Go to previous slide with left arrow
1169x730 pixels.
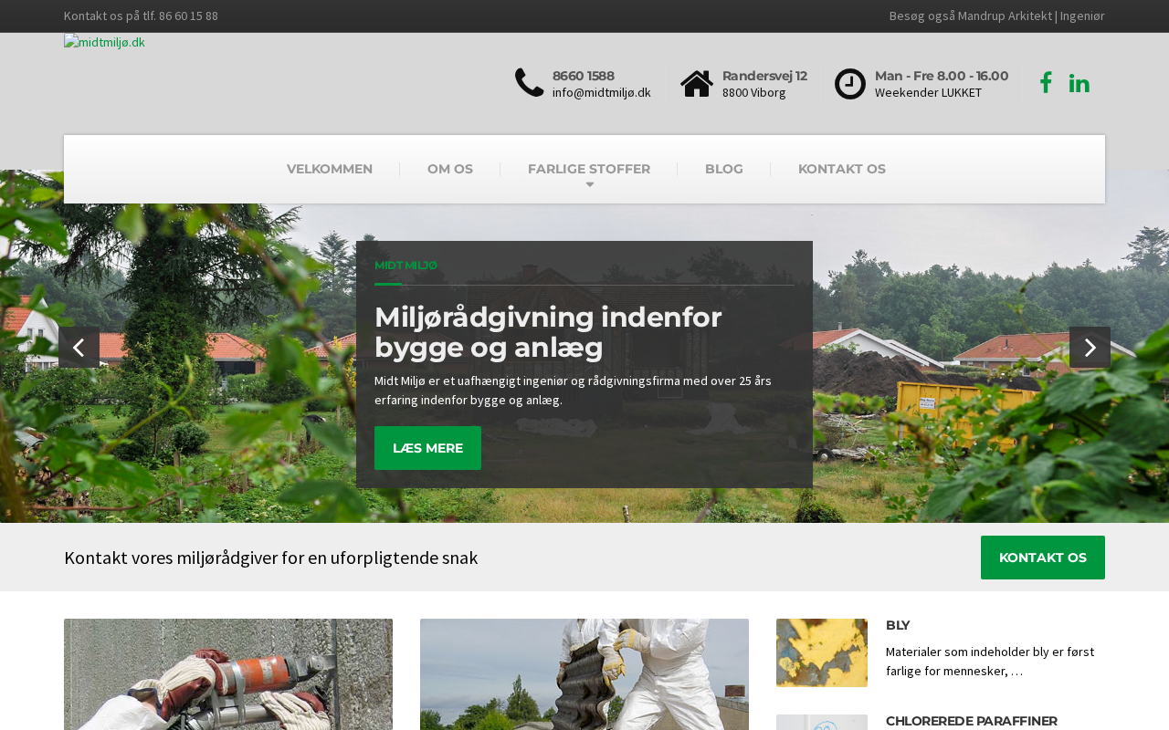(x=79, y=348)
